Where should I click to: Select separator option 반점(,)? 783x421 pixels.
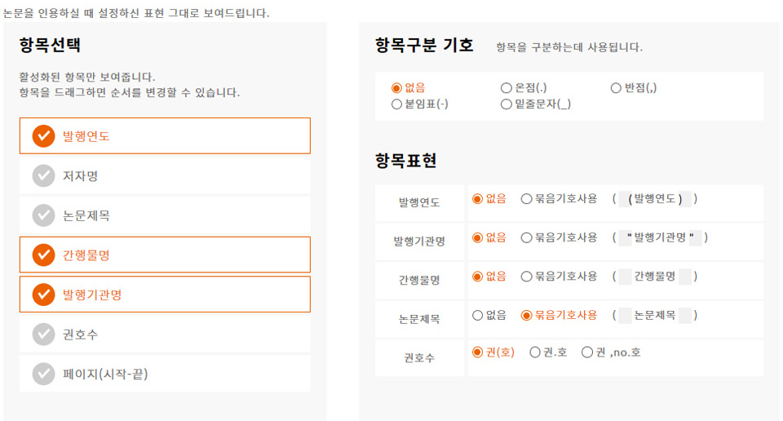[x=616, y=88]
